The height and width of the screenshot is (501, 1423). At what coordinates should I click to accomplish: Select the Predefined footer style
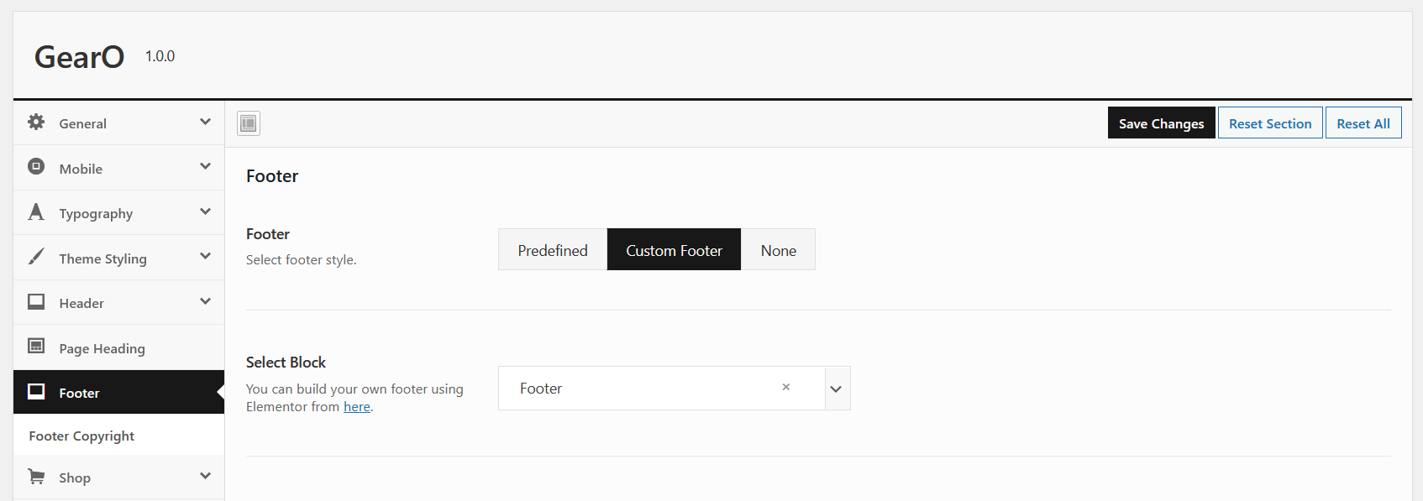click(x=553, y=250)
